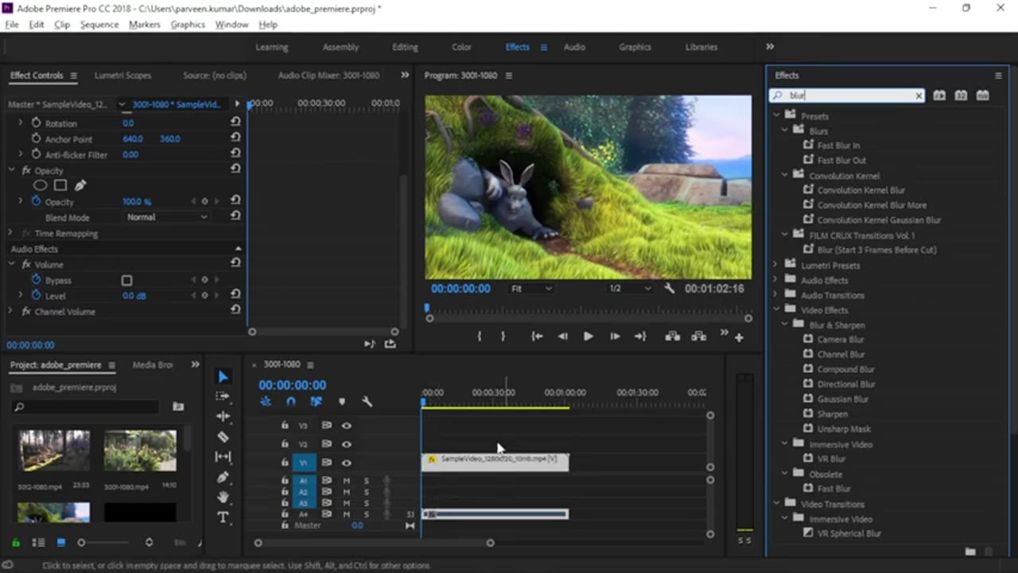Click the ellipse mask tool under Opacity
1018x573 pixels.
(40, 185)
